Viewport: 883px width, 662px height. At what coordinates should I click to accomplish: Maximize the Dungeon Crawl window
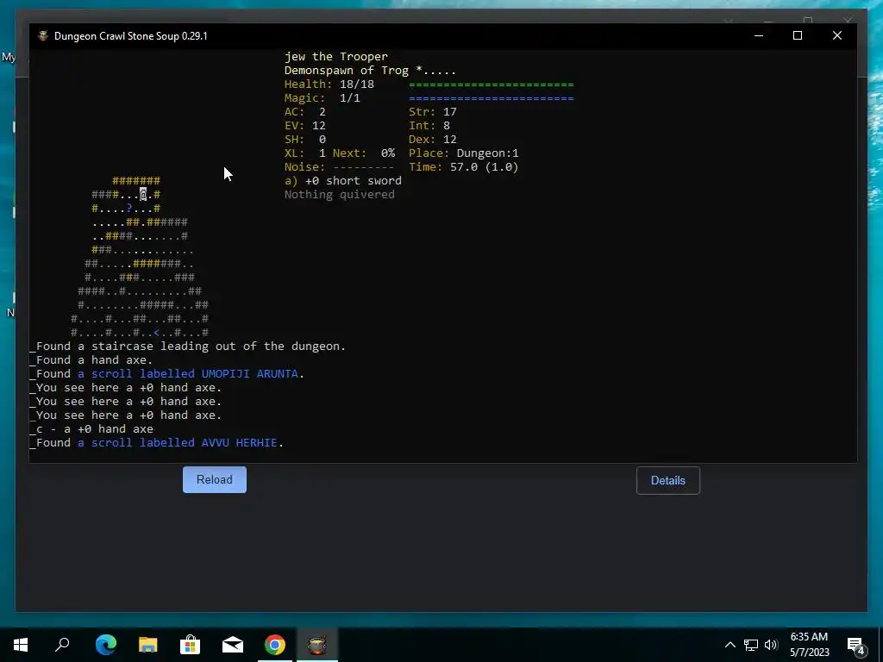coord(798,35)
